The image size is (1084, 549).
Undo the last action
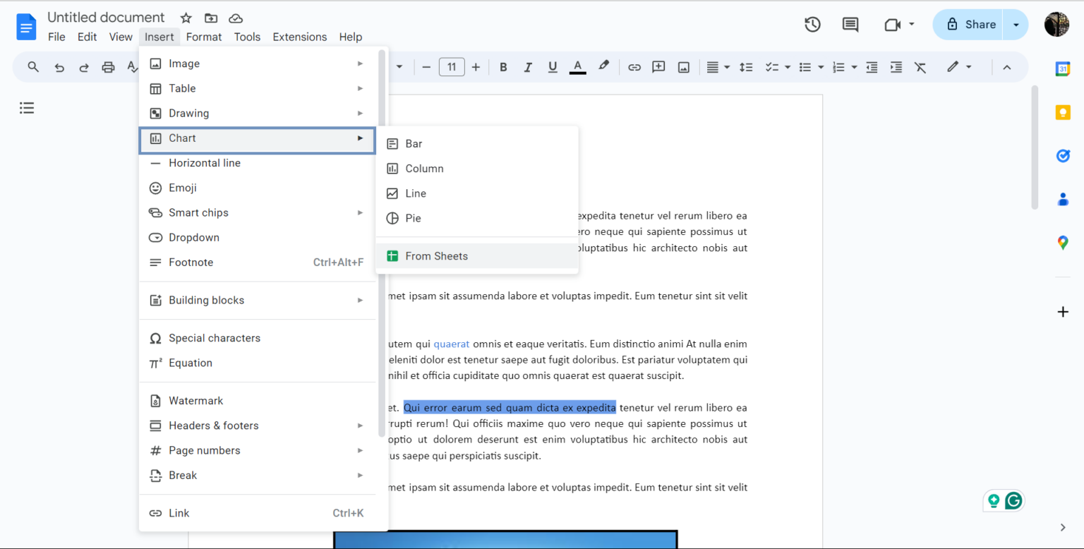coord(58,67)
